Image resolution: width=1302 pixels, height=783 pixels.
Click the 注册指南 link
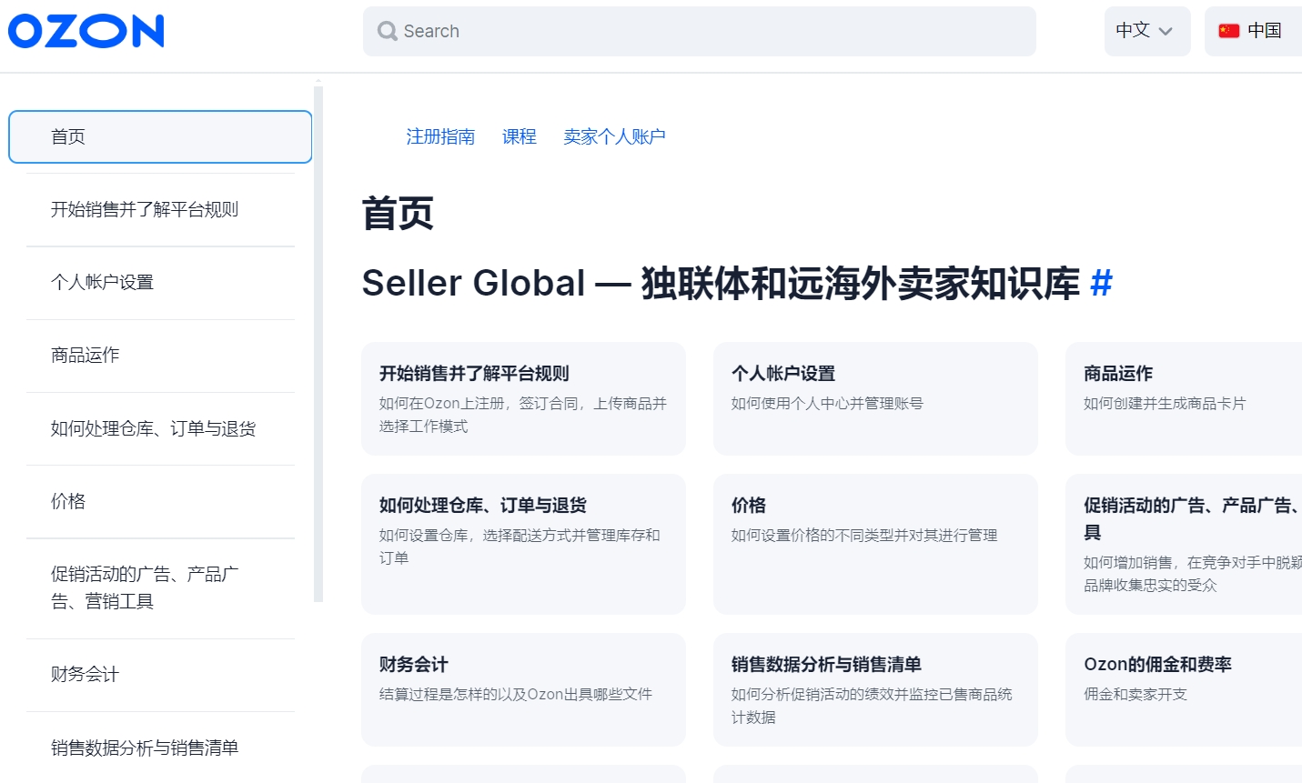[x=440, y=136]
